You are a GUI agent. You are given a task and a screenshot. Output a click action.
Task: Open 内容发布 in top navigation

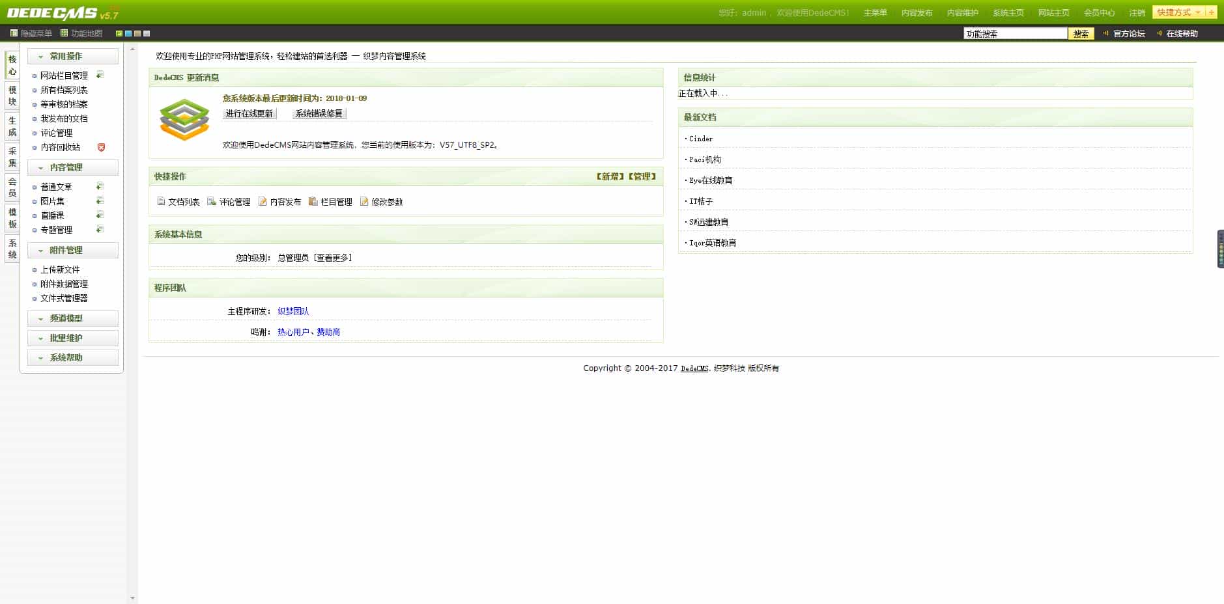click(917, 13)
